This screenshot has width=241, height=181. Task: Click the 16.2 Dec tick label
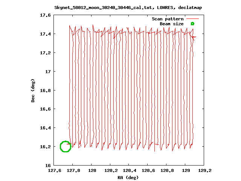pyautogui.click(x=45, y=147)
